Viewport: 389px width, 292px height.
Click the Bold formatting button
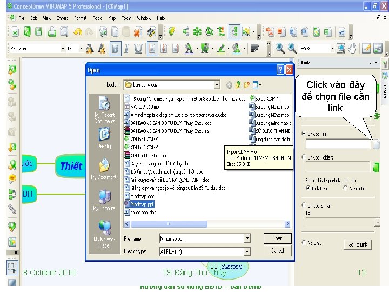click(x=115, y=49)
